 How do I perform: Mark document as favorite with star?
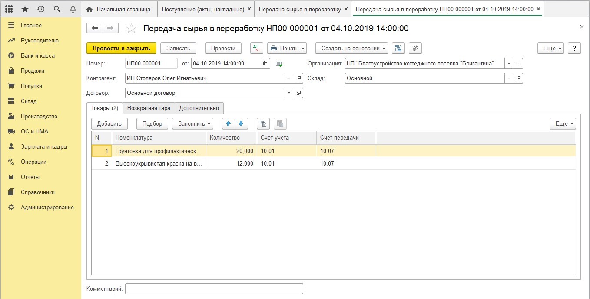point(131,29)
